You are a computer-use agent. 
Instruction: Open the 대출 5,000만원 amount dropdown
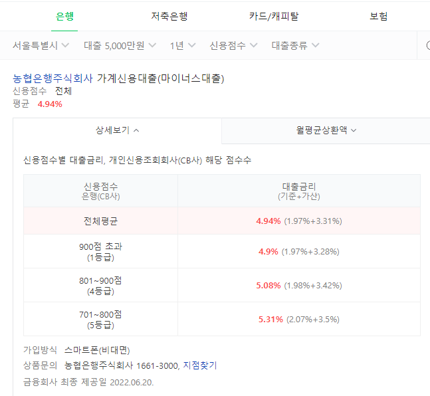point(120,46)
